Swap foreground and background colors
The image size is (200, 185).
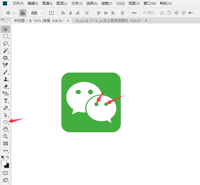tap(7, 157)
